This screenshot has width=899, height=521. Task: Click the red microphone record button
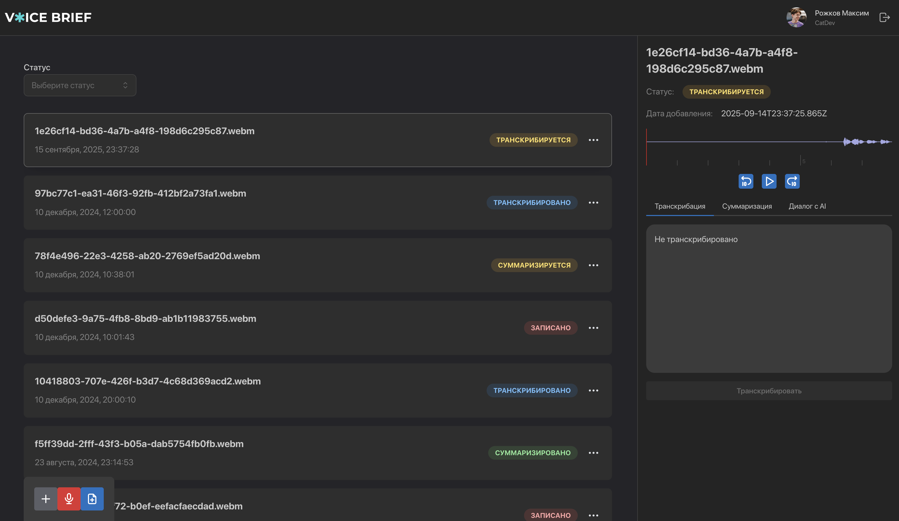click(69, 499)
